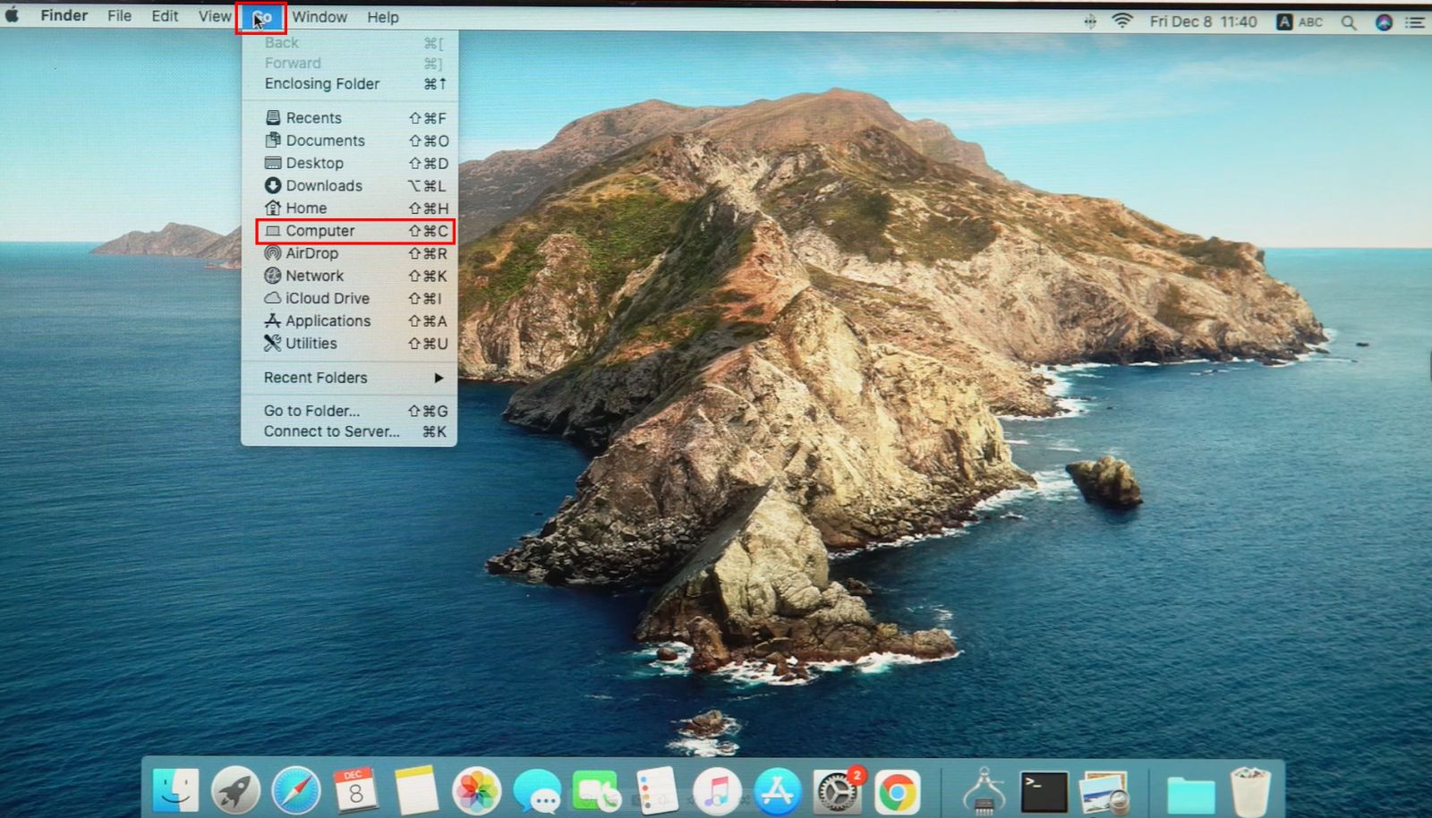Go to Recents folder
This screenshot has height=818, width=1432.
click(x=349, y=118)
